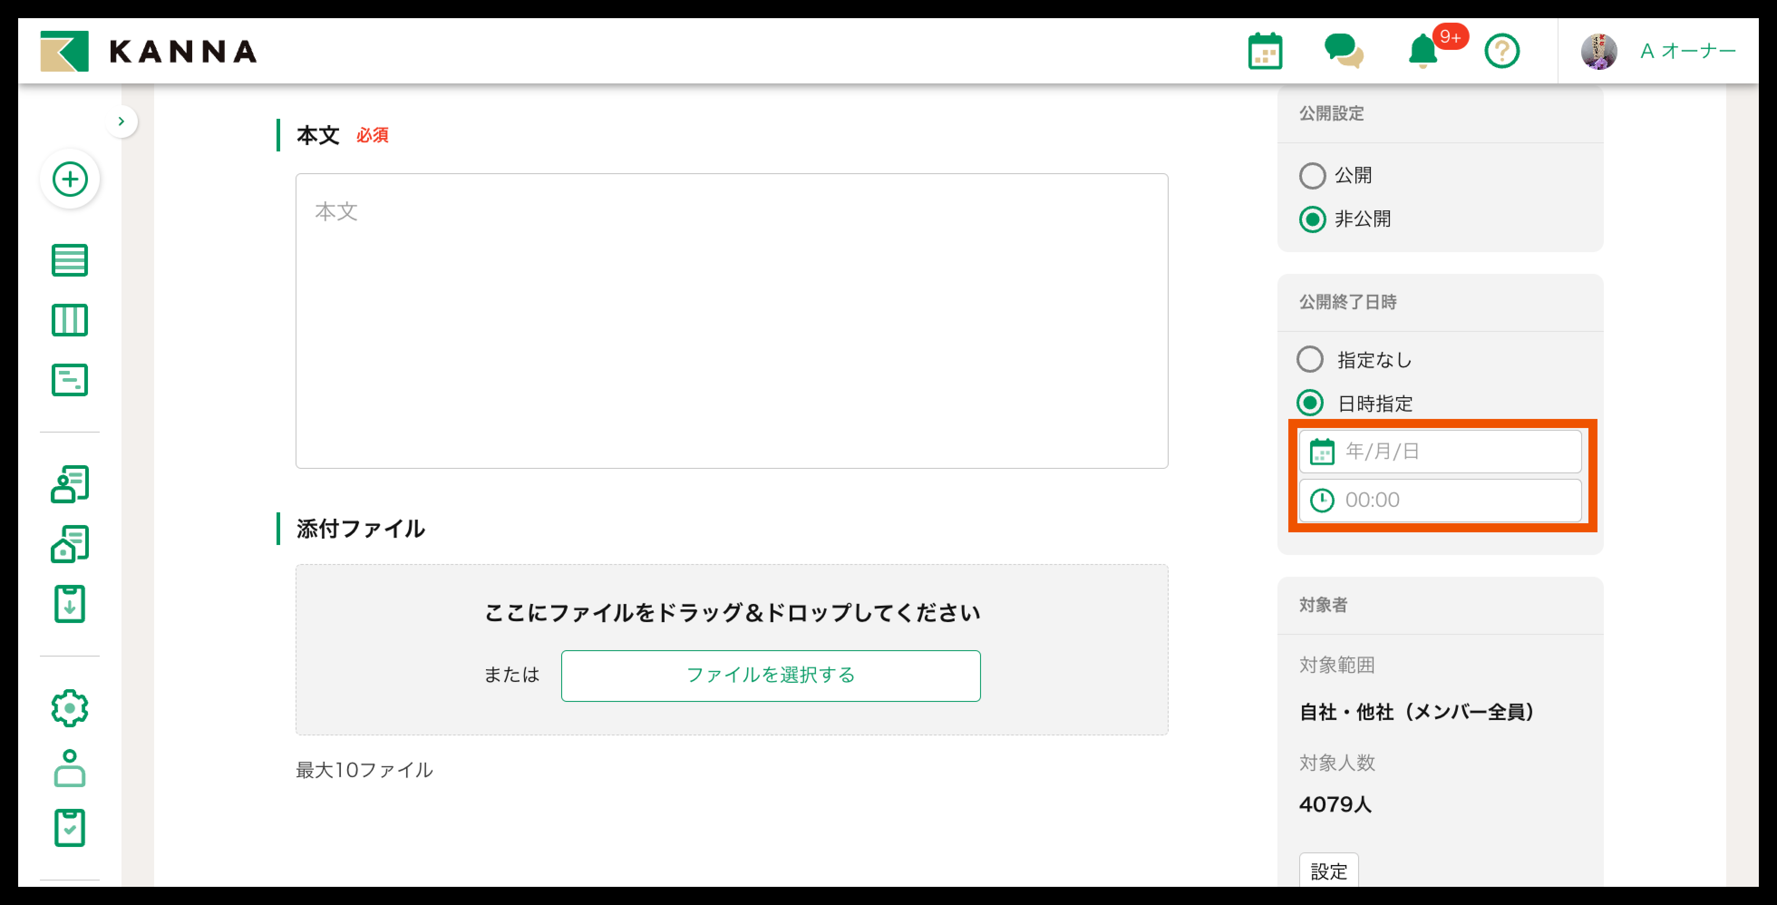Expand the sidebar with chevron arrow
The image size is (1777, 905).
click(x=121, y=122)
